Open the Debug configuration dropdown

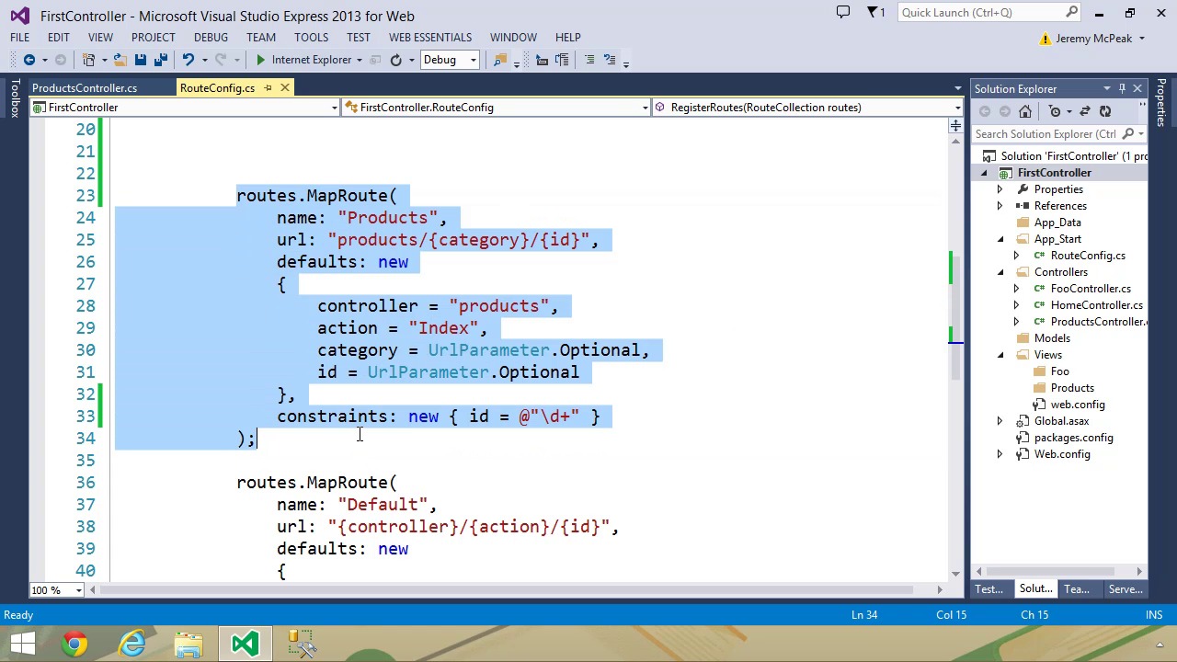(x=473, y=60)
